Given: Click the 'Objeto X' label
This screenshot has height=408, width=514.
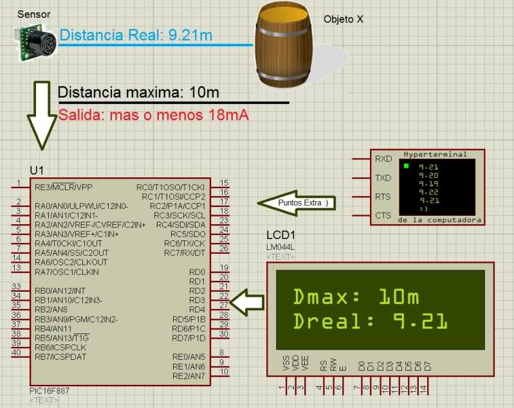Looking at the screenshot, I should pyautogui.click(x=344, y=19).
